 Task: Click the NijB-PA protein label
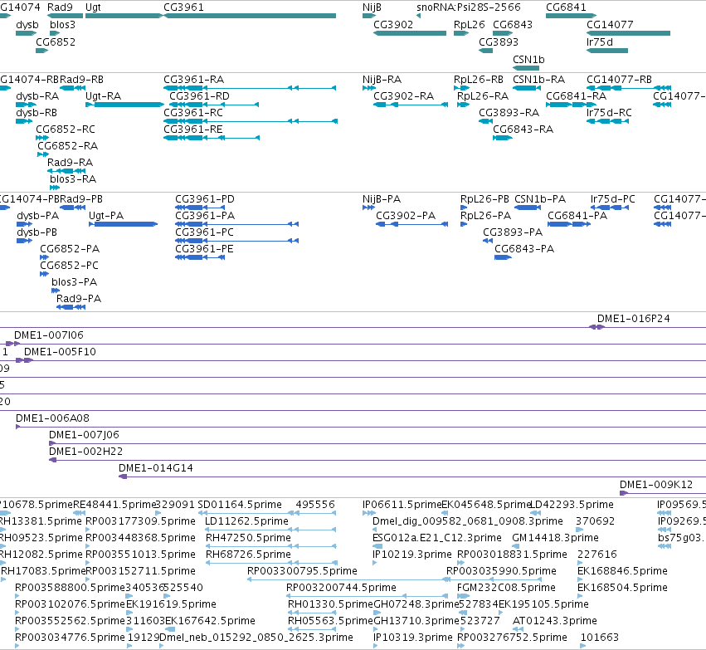382,199
